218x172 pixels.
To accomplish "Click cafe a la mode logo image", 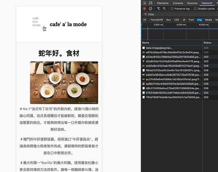I will click(x=40, y=24).
